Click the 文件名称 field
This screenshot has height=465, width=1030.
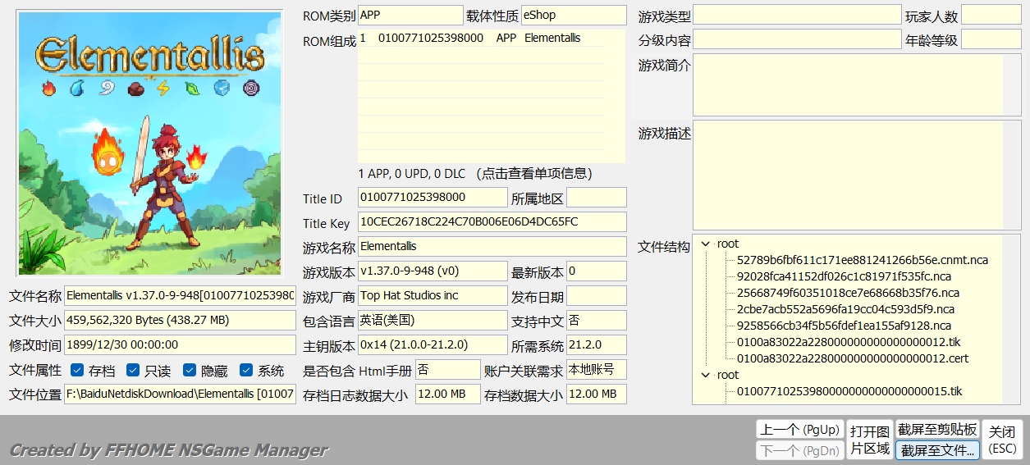point(180,296)
